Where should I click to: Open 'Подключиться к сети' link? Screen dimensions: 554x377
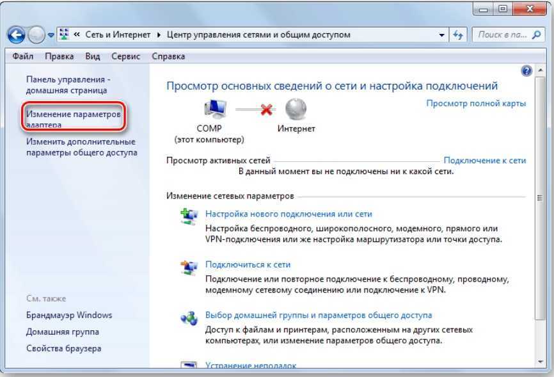[248, 264]
